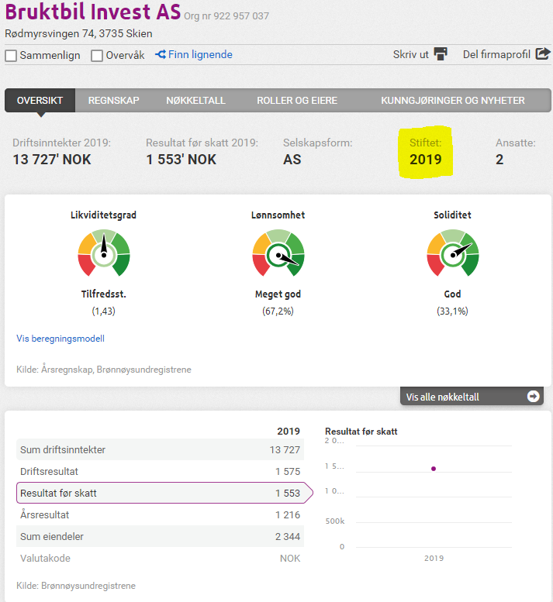Select the Sum eiendeler row
Screen dimensions: 553x602
click(161, 536)
